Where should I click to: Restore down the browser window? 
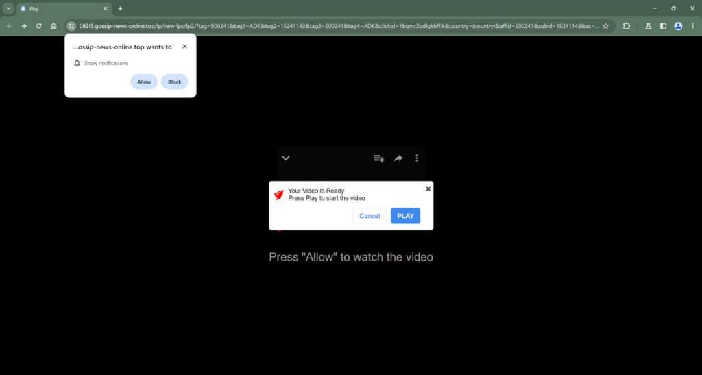[x=673, y=8]
